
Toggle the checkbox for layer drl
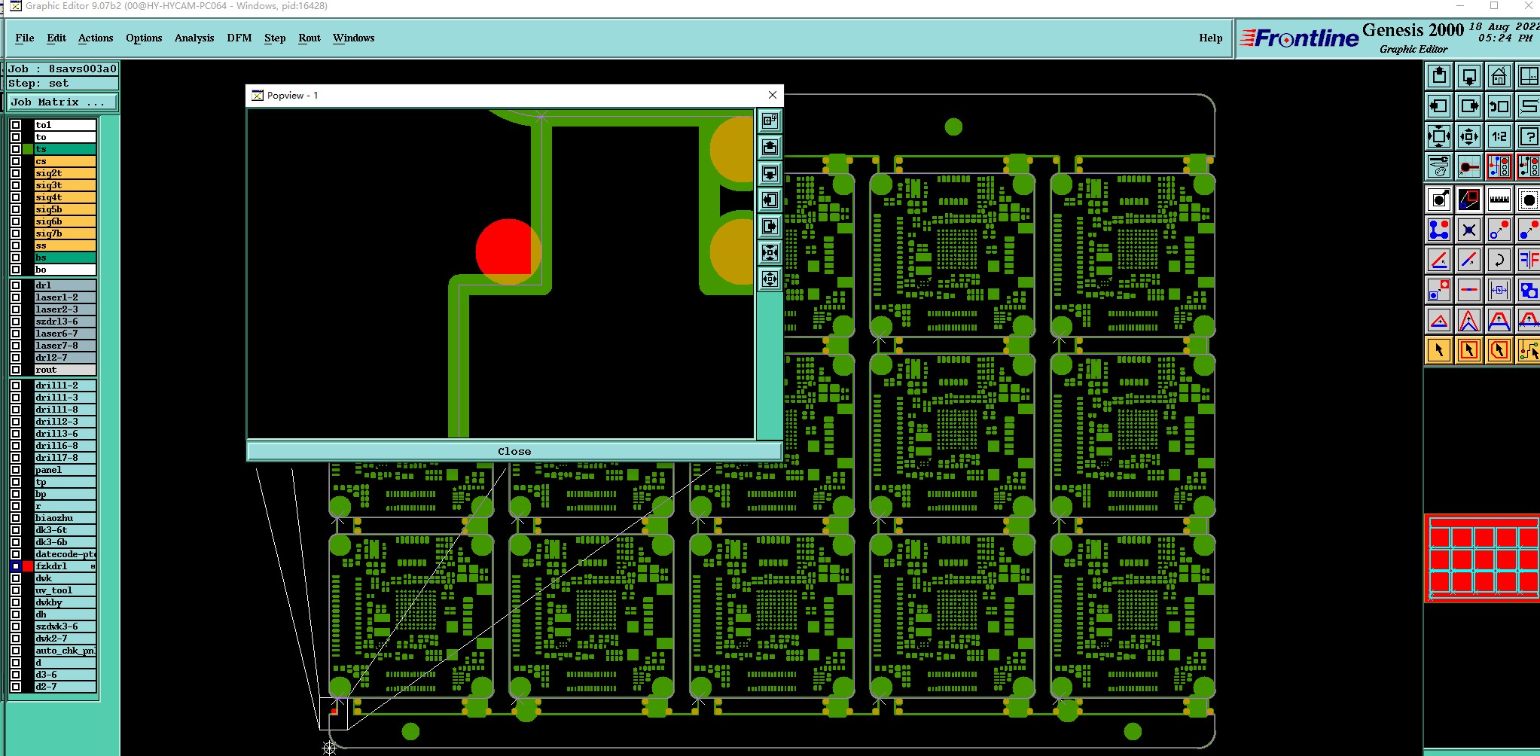(x=16, y=285)
